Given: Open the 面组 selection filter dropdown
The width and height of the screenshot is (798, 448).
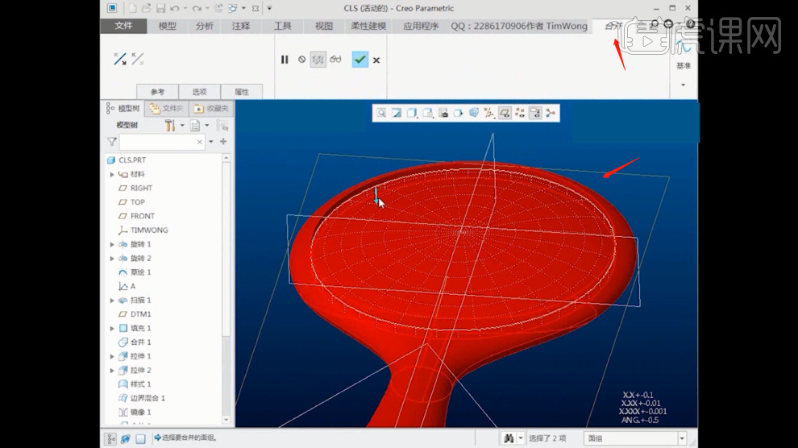Looking at the screenshot, I should [x=682, y=438].
